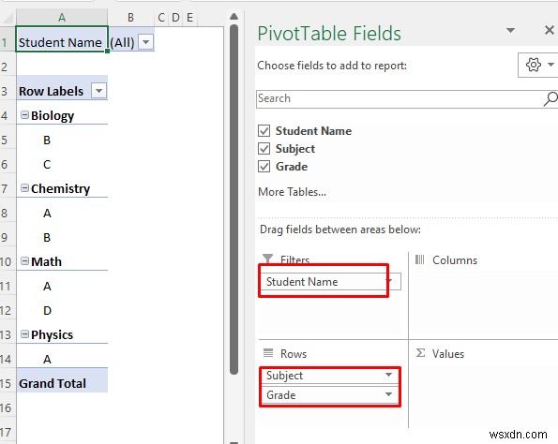Open the PivotTable Fields gear tools menu
The width and height of the screenshot is (558, 444).
[537, 65]
